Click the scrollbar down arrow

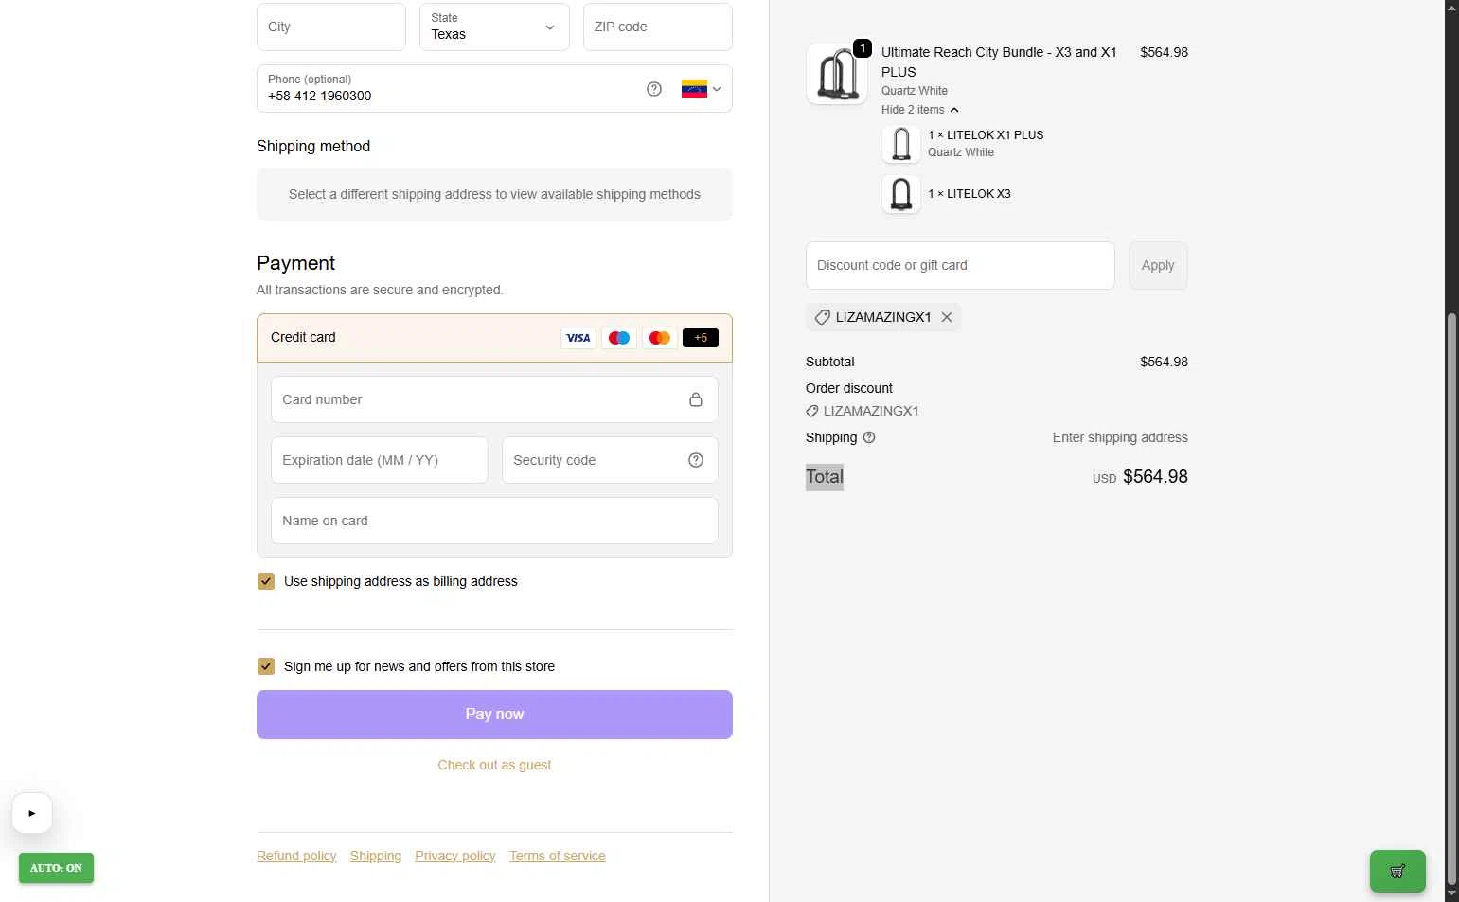1451,893
